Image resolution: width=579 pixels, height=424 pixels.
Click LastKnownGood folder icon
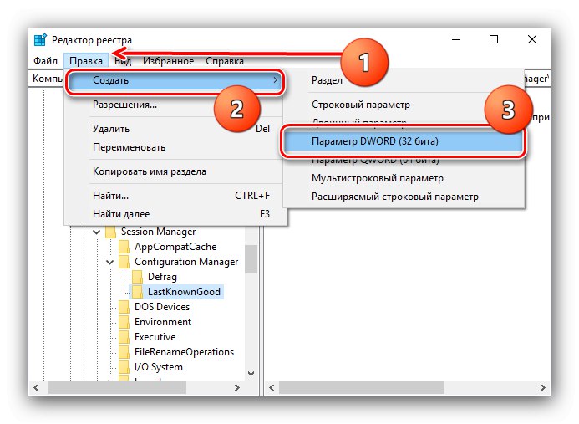[137, 292]
